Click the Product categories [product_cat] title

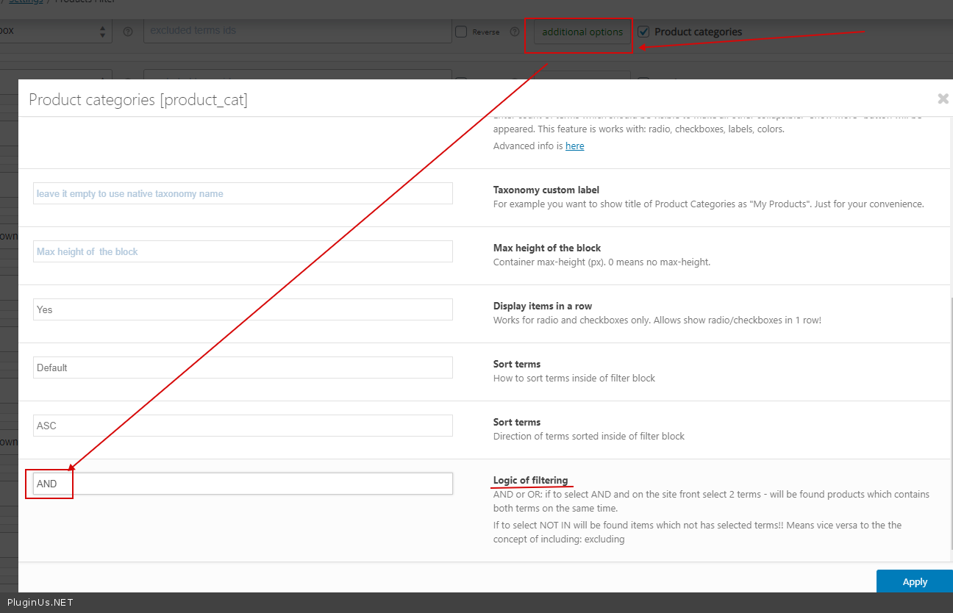tap(138, 99)
